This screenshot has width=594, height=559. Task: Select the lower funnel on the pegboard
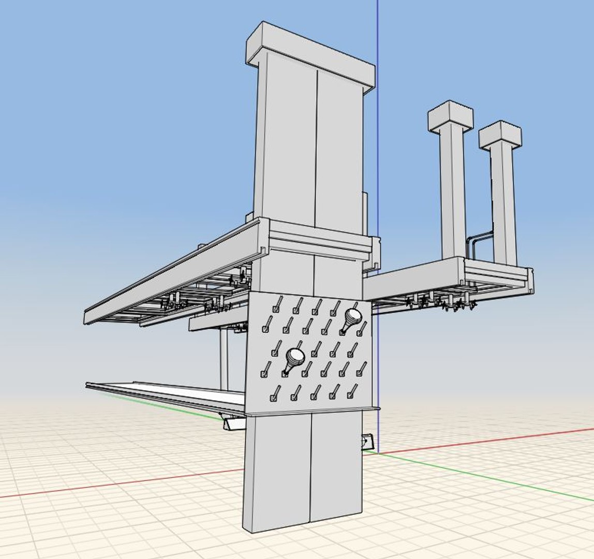(293, 360)
